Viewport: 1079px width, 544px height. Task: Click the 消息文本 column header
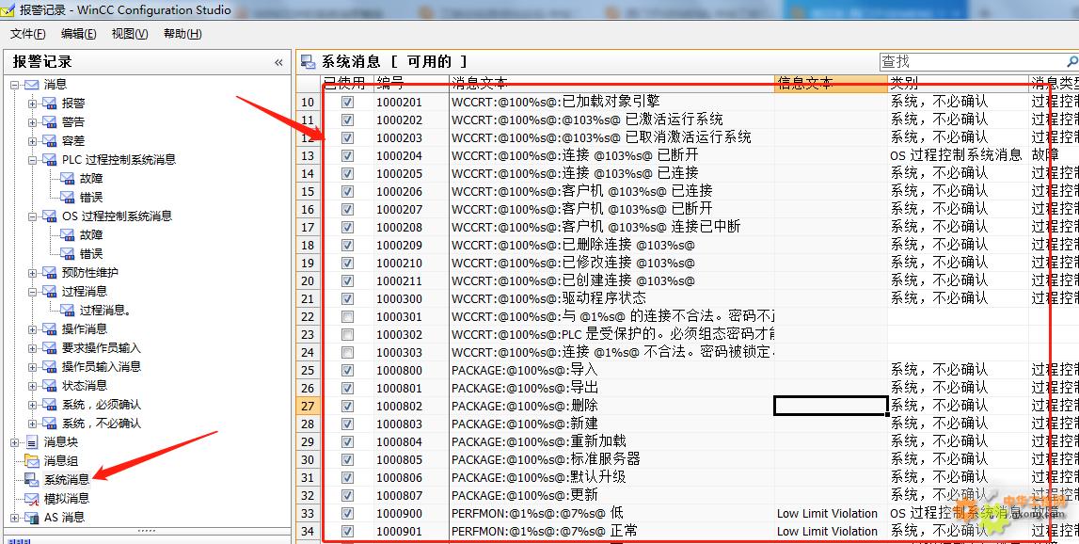click(611, 84)
